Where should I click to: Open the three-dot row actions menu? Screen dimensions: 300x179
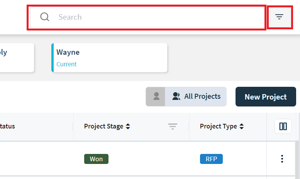[x=282, y=159]
